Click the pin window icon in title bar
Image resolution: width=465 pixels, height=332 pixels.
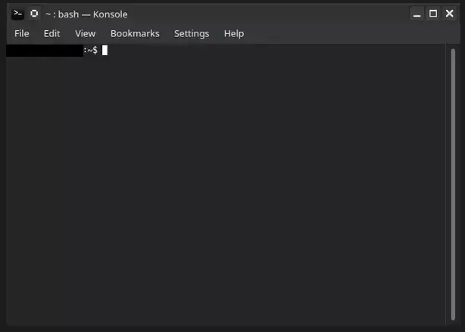tap(34, 14)
